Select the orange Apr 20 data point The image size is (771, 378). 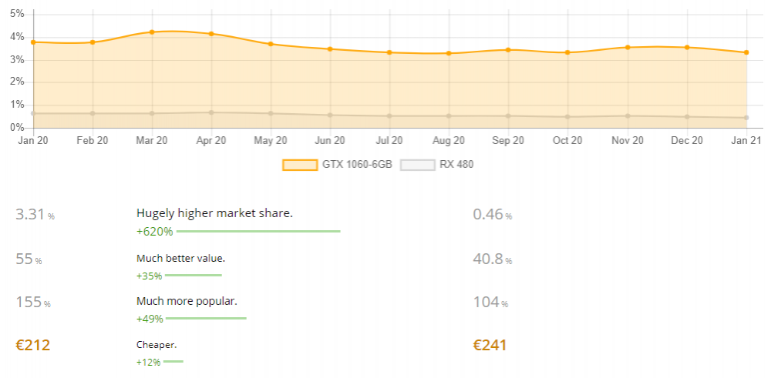pyautogui.click(x=211, y=34)
